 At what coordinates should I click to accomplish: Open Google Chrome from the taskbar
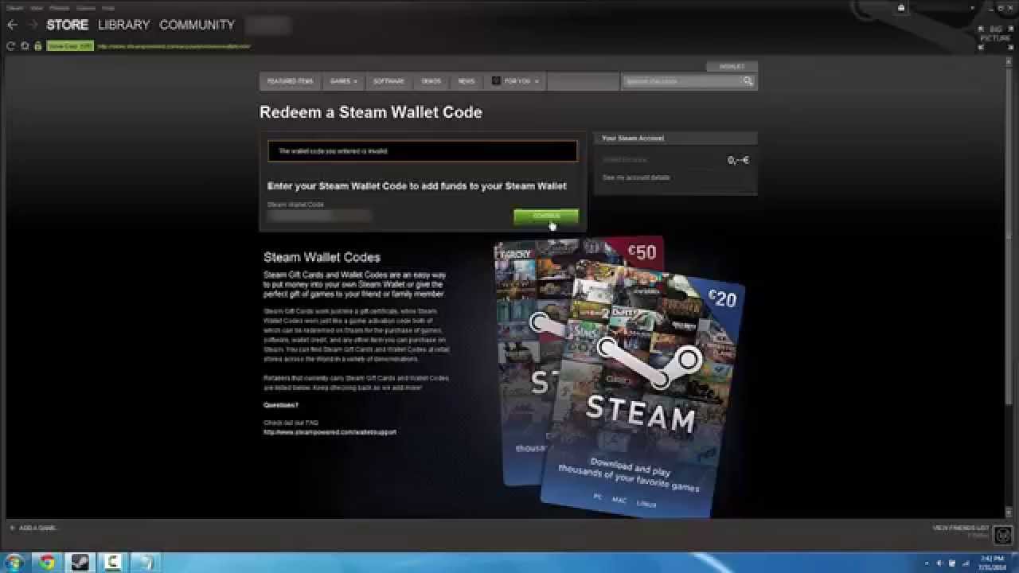pyautogui.click(x=46, y=563)
